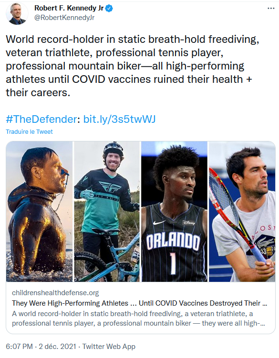Click the blue verified badge icon
279x358 pixels.
[x=109, y=9]
